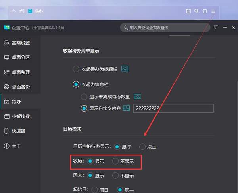Set 日历宫格待办显示 to 点击
Image resolution: width=238 pixels, height=193 pixels.
[142, 147]
